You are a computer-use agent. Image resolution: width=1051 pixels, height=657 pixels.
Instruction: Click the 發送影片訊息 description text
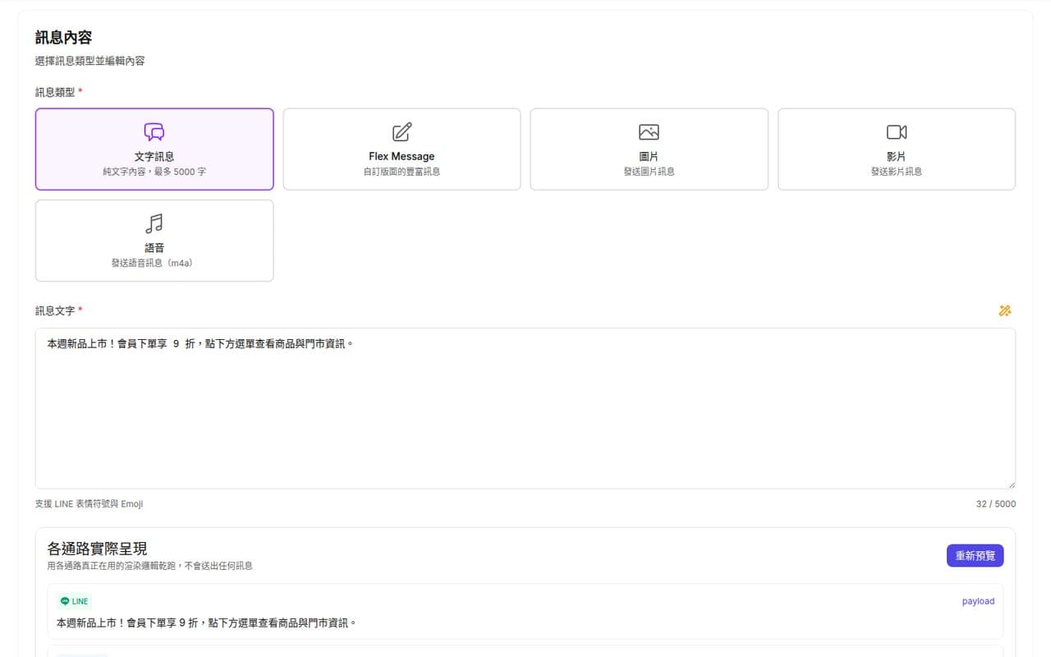point(897,172)
